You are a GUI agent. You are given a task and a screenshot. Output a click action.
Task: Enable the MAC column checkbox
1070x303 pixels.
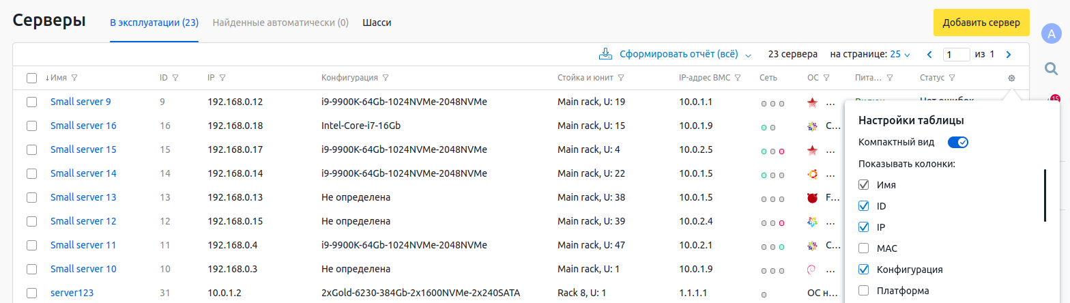864,248
